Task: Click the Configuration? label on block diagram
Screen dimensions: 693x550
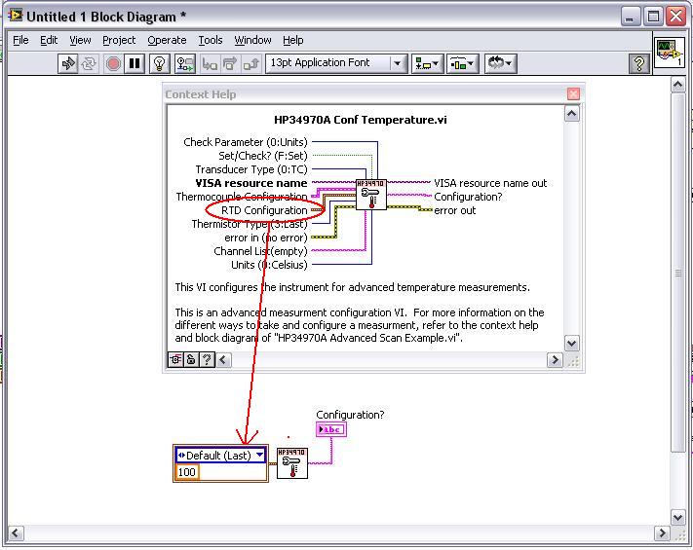Action: click(x=350, y=415)
